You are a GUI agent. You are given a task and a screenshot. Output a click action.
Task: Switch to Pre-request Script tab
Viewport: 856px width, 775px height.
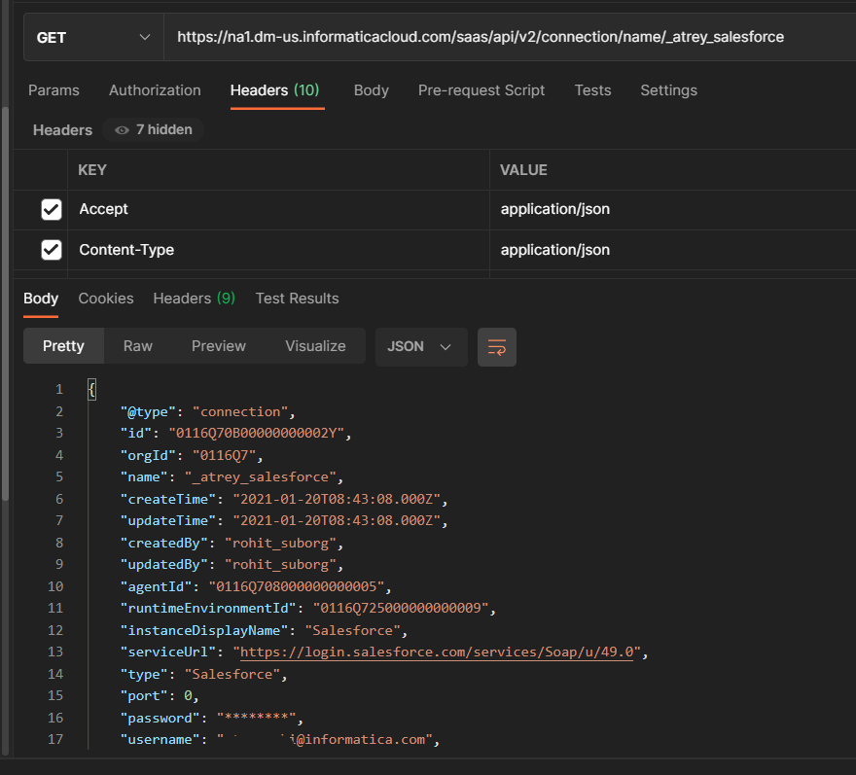(481, 90)
